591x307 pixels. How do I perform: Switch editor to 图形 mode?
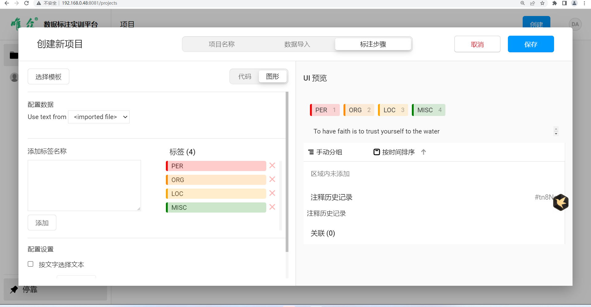coord(272,77)
